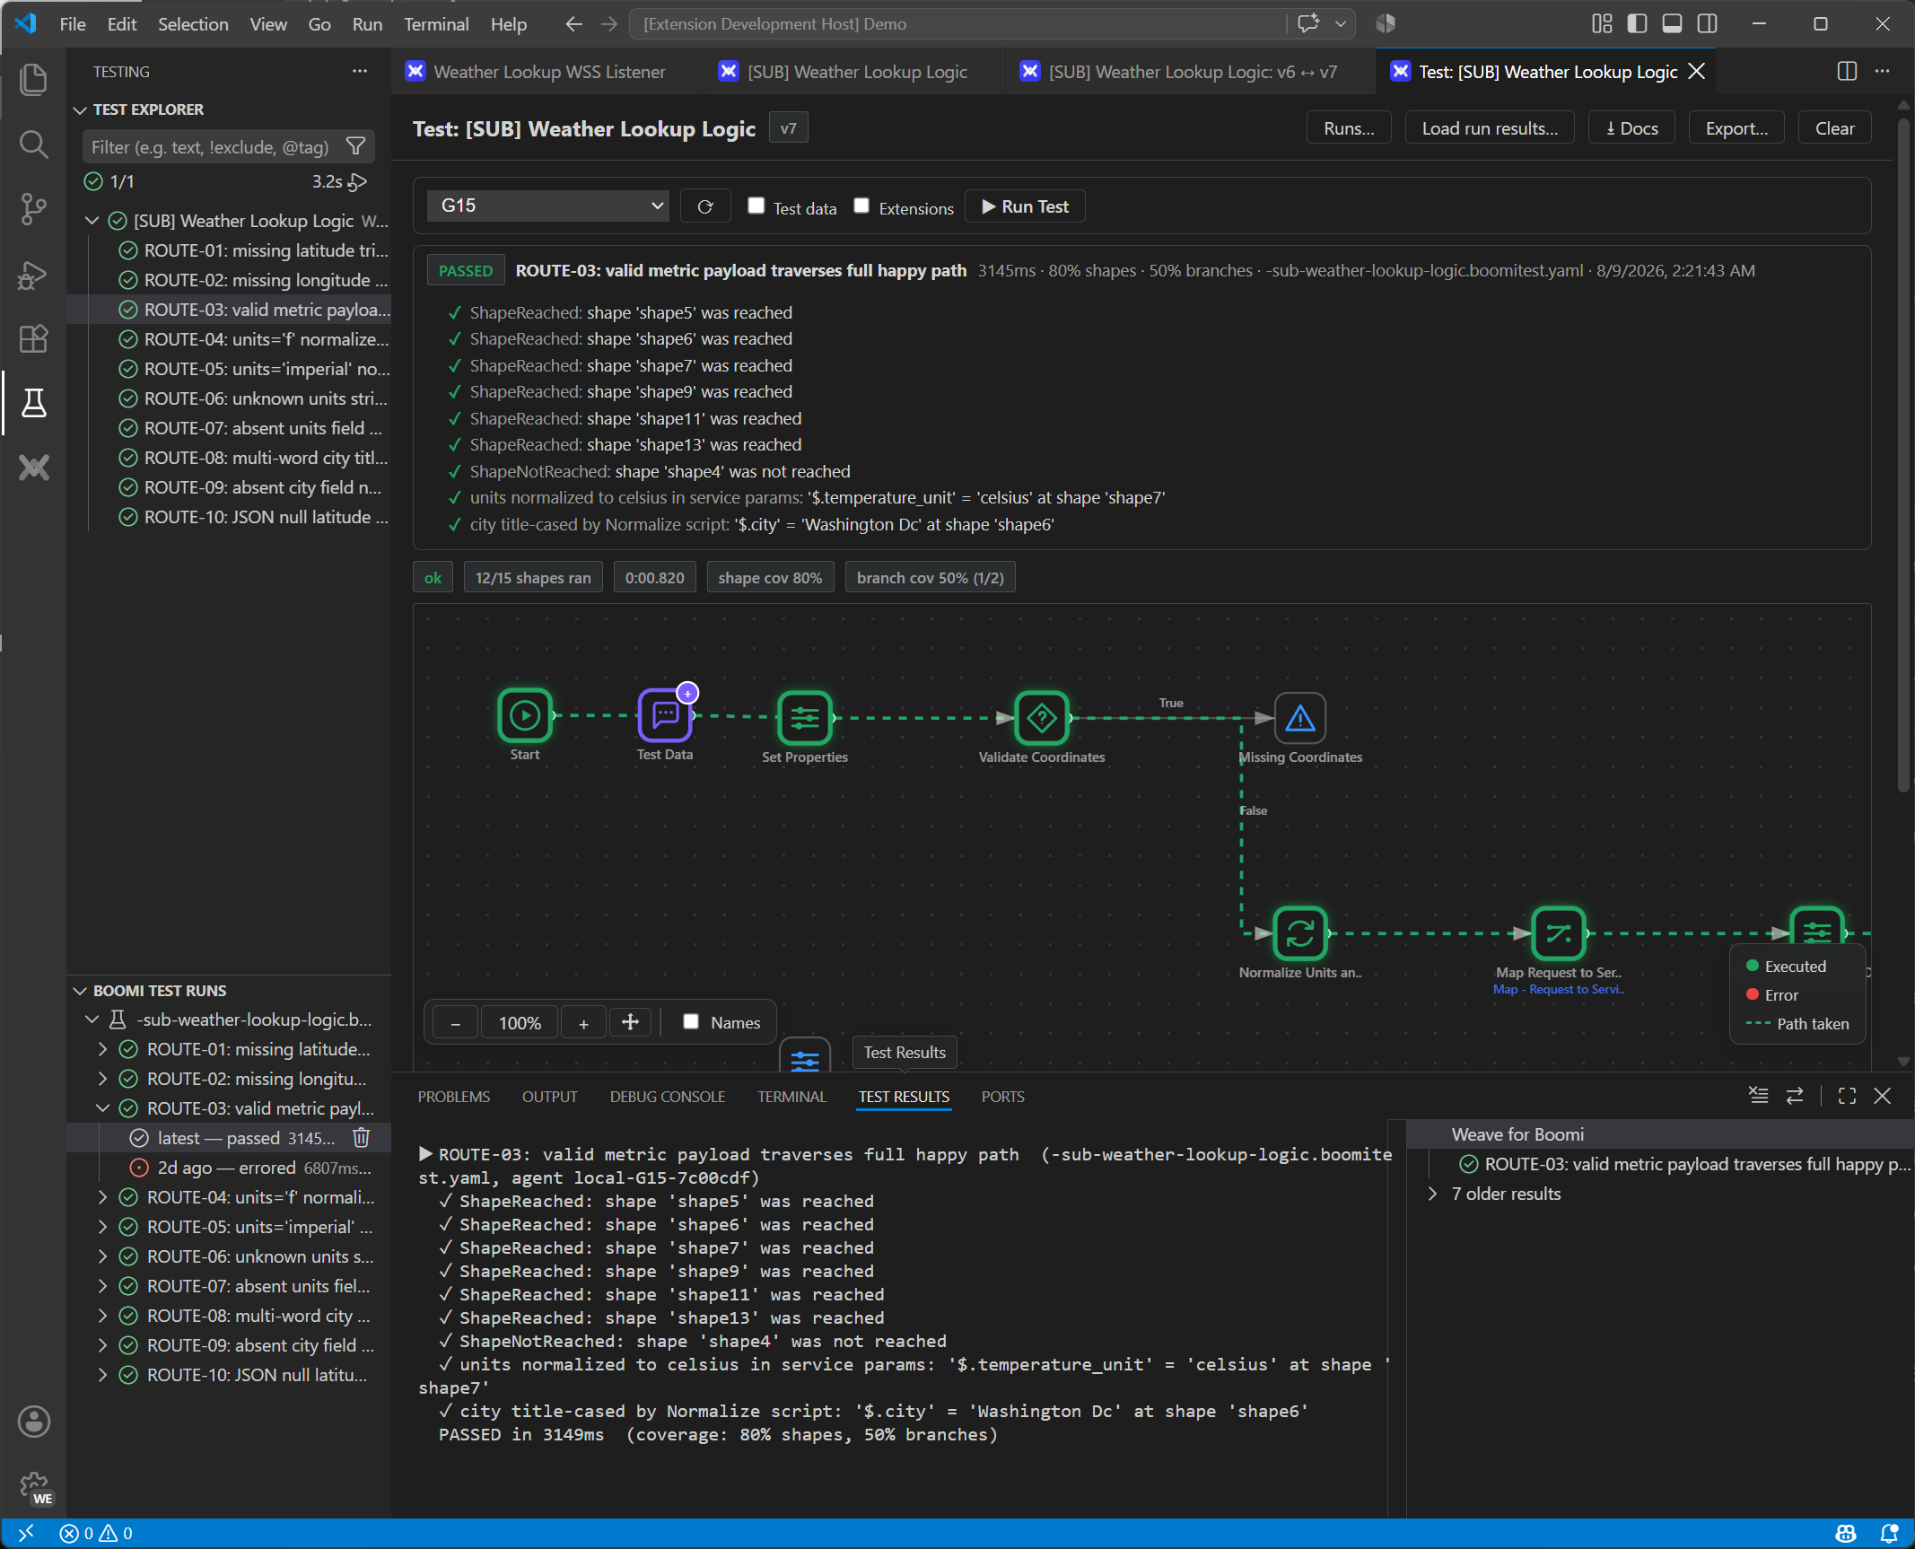
Task: Toggle bottom panel visibility in title bar
Action: (x=1672, y=24)
